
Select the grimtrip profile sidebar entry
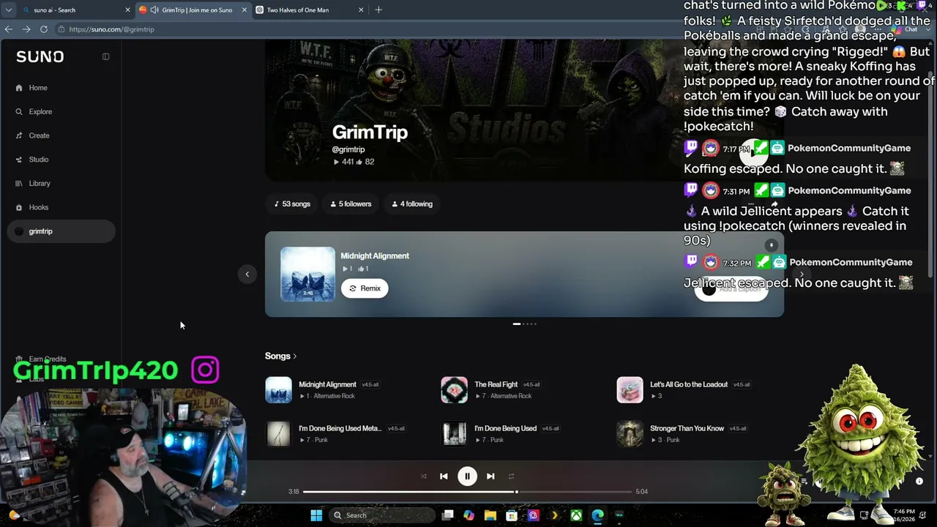(x=61, y=231)
